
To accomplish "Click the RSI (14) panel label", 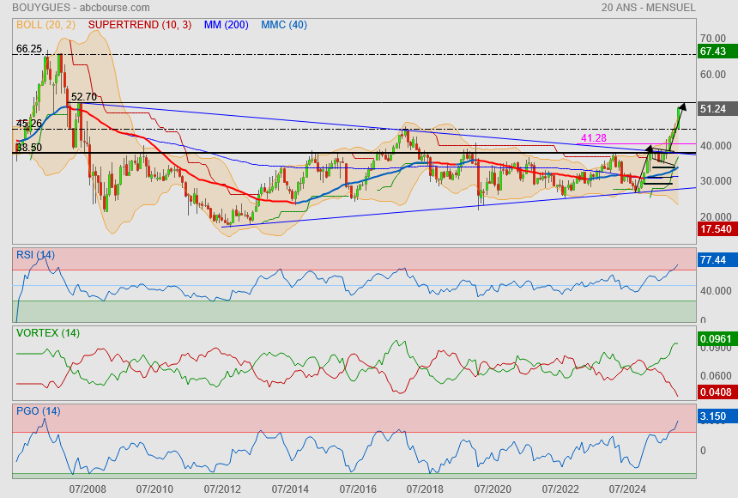I will click(x=35, y=254).
